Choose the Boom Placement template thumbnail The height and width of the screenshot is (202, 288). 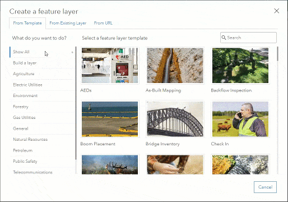coord(110,119)
